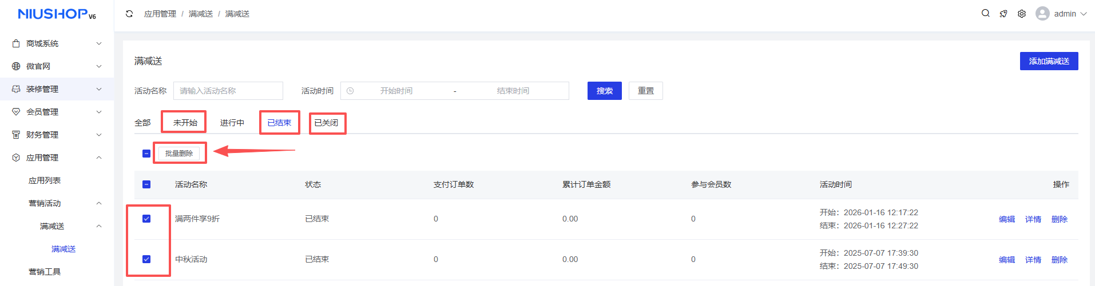
Task: Expand the 会员管理 menu chevron
Action: pos(99,112)
